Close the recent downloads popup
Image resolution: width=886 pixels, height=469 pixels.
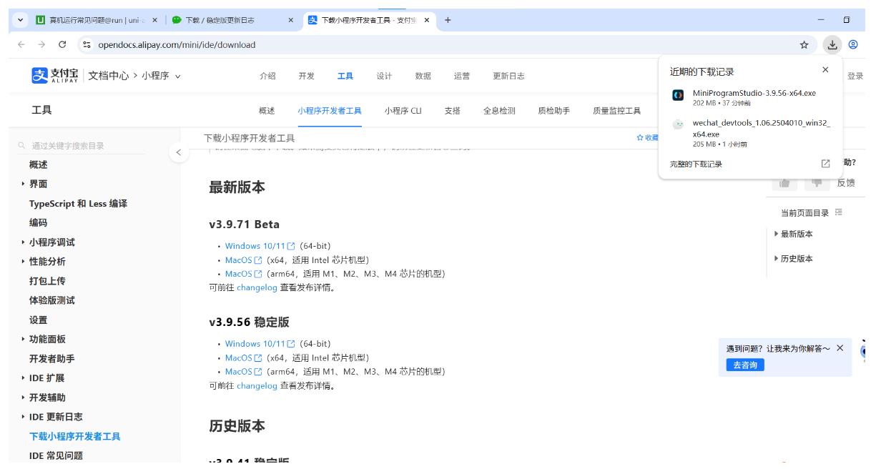825,70
